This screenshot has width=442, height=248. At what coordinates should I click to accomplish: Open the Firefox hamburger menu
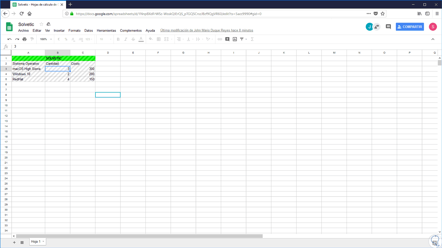pos(437,14)
